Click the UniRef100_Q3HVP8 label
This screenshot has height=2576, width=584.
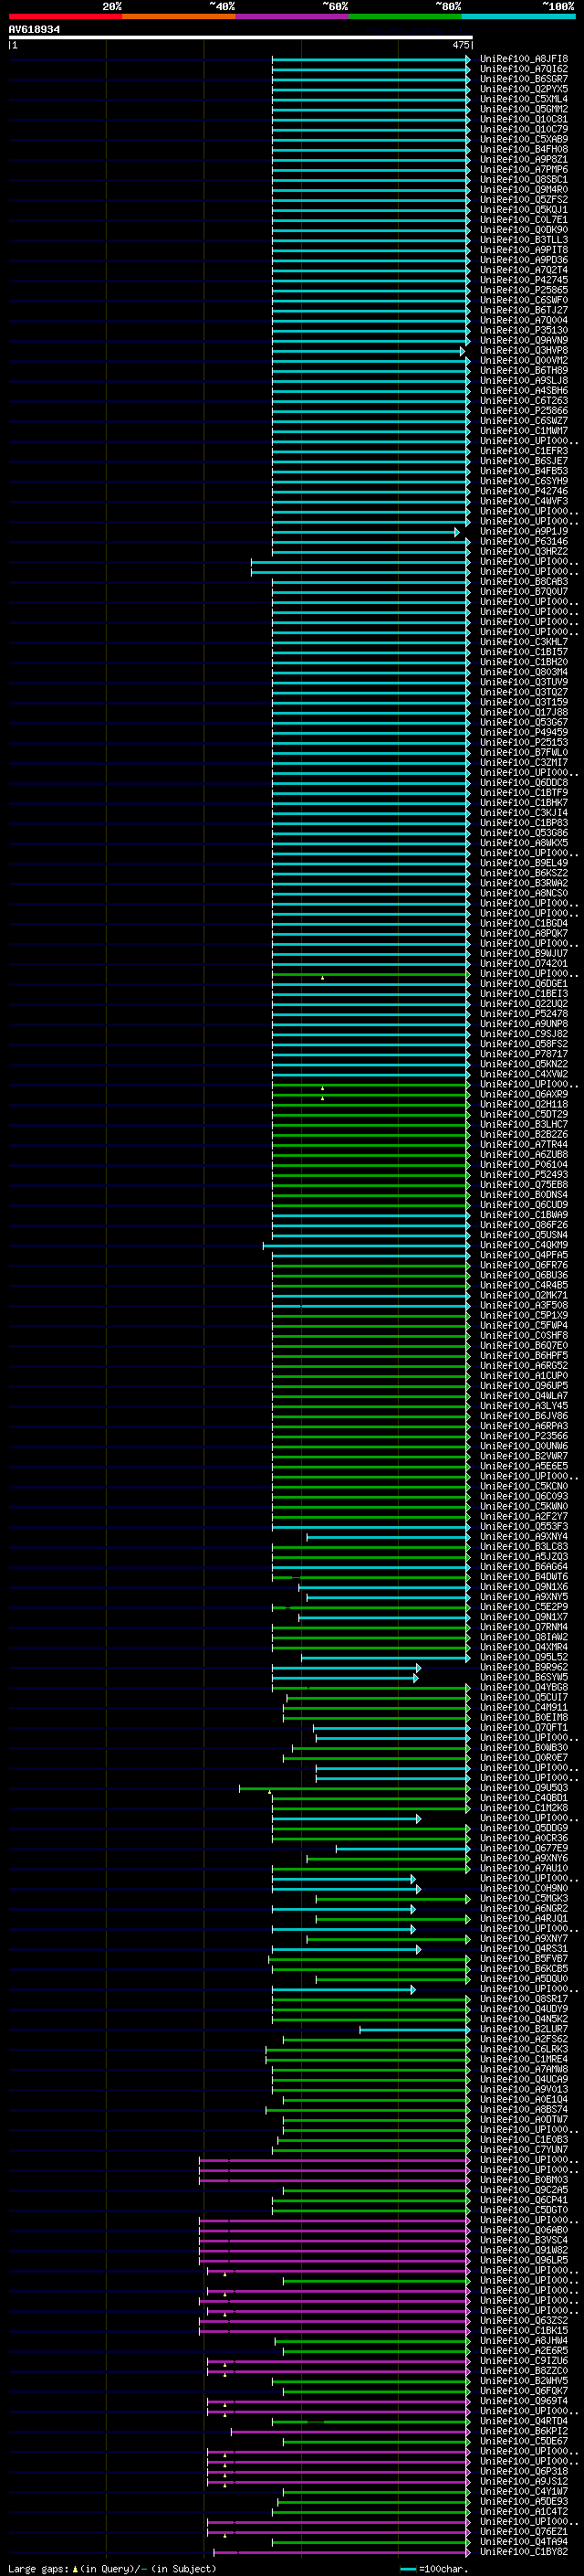coord(524,350)
